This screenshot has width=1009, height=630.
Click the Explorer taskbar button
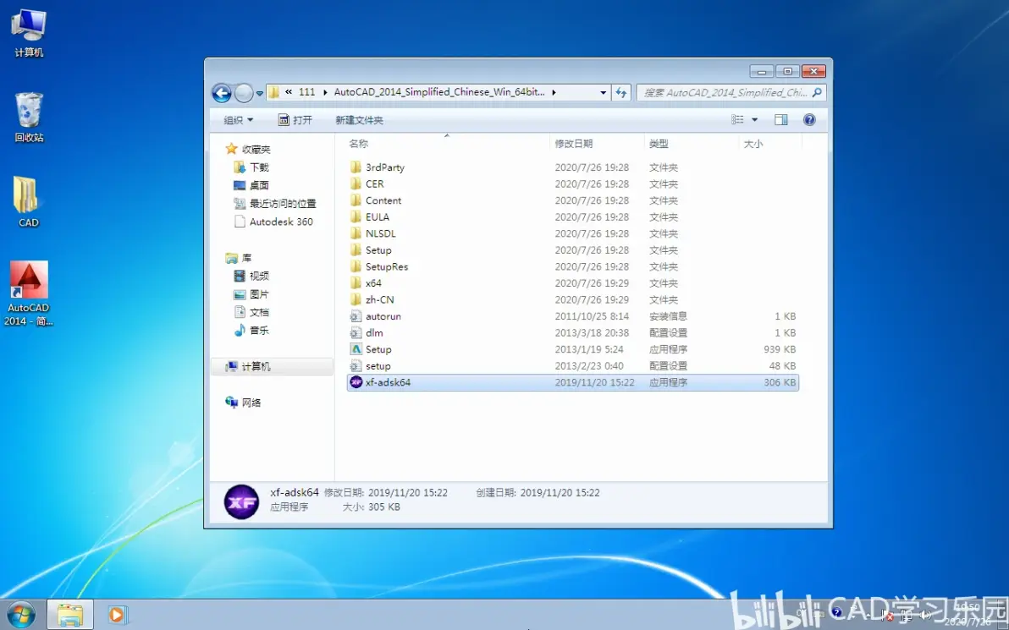point(70,615)
